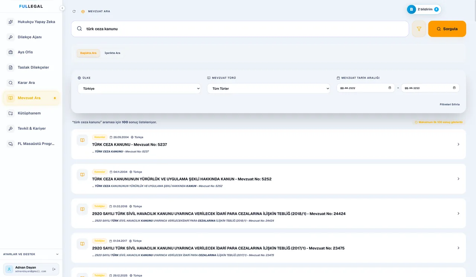This screenshot has width=476, height=277.
Task: Open the Adnan Dayan profile card
Action: coord(31,269)
